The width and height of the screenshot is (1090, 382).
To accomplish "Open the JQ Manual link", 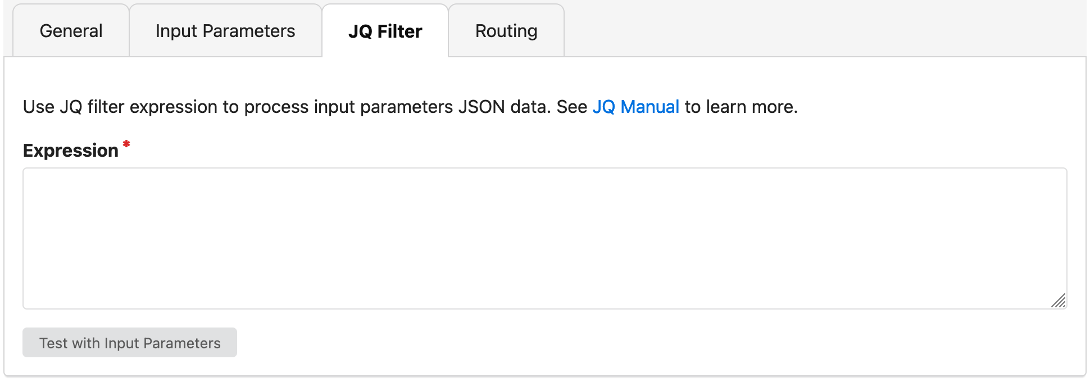I will (635, 107).
